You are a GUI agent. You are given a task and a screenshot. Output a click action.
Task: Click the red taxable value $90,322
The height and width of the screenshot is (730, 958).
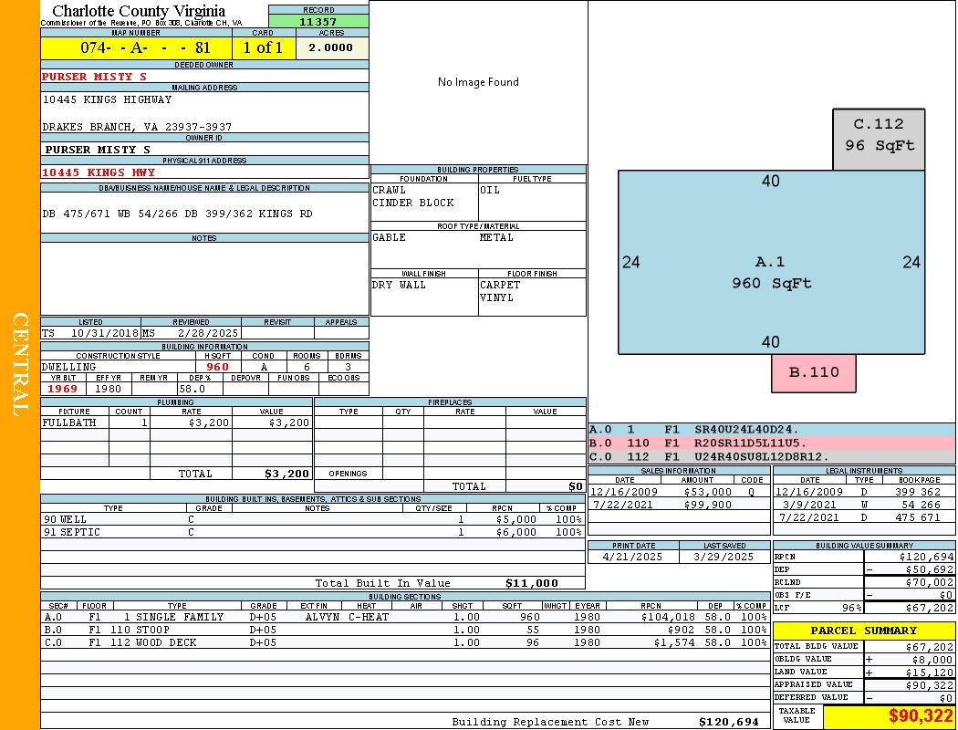coord(920,715)
